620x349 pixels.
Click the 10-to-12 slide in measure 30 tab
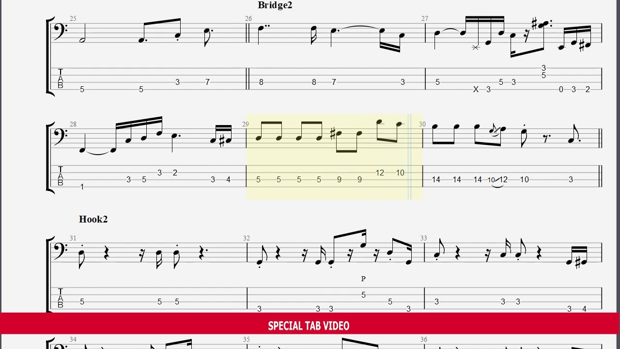[497, 180]
